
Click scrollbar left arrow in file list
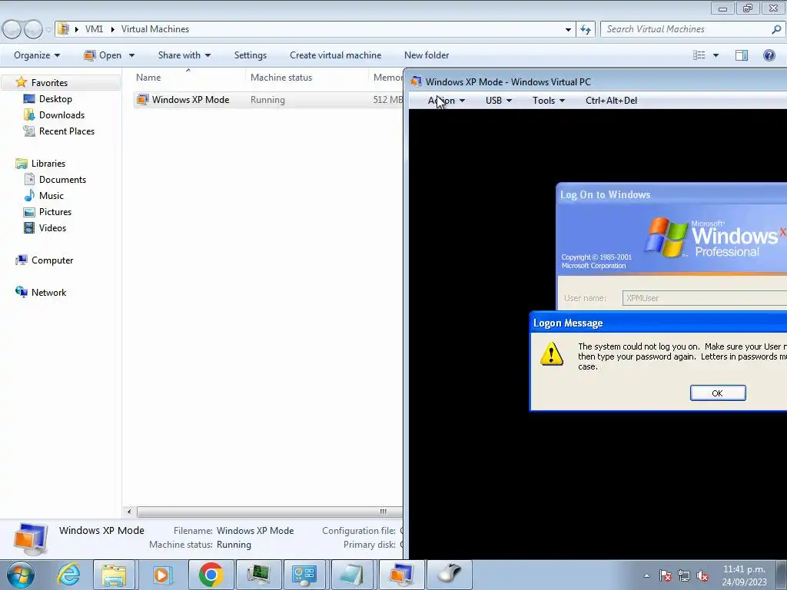tap(129, 512)
